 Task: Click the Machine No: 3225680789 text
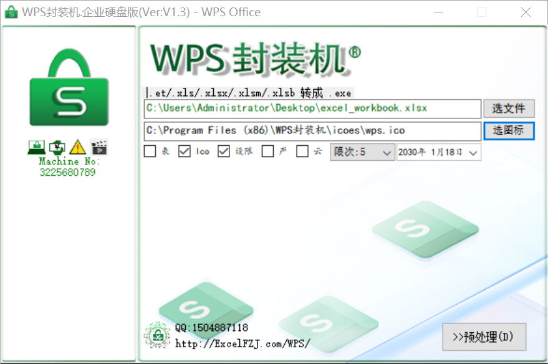[x=68, y=166]
